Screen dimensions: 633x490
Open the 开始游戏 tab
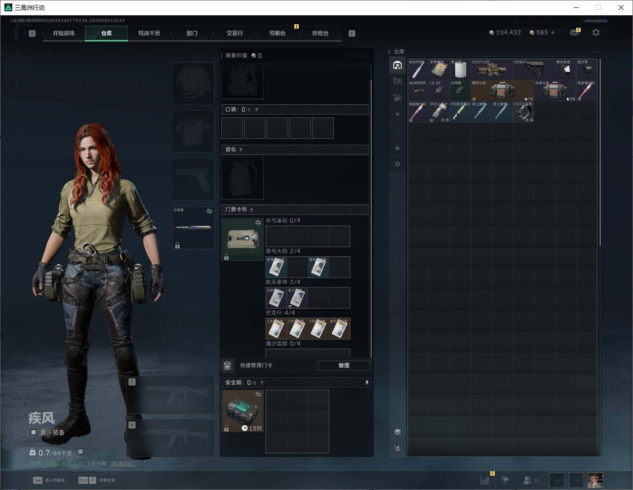(64, 33)
